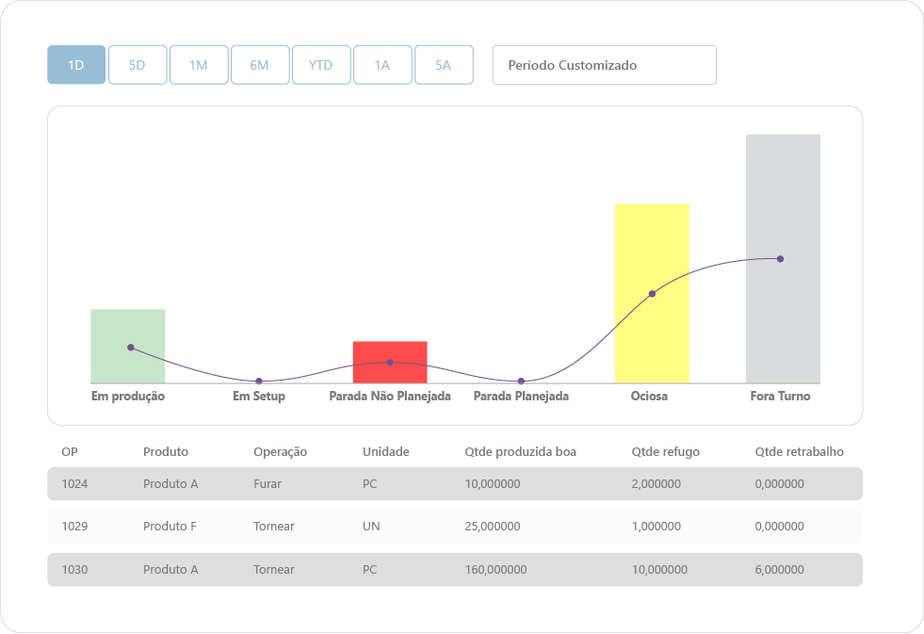The height and width of the screenshot is (634, 924).
Task: Click the red Parada Não Planejada bar
Action: [390, 362]
